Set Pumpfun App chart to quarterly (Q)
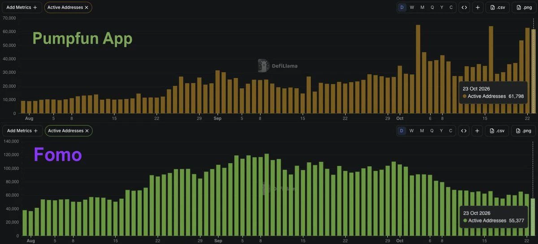Image resolution: width=538 pixels, height=244 pixels. (432, 7)
